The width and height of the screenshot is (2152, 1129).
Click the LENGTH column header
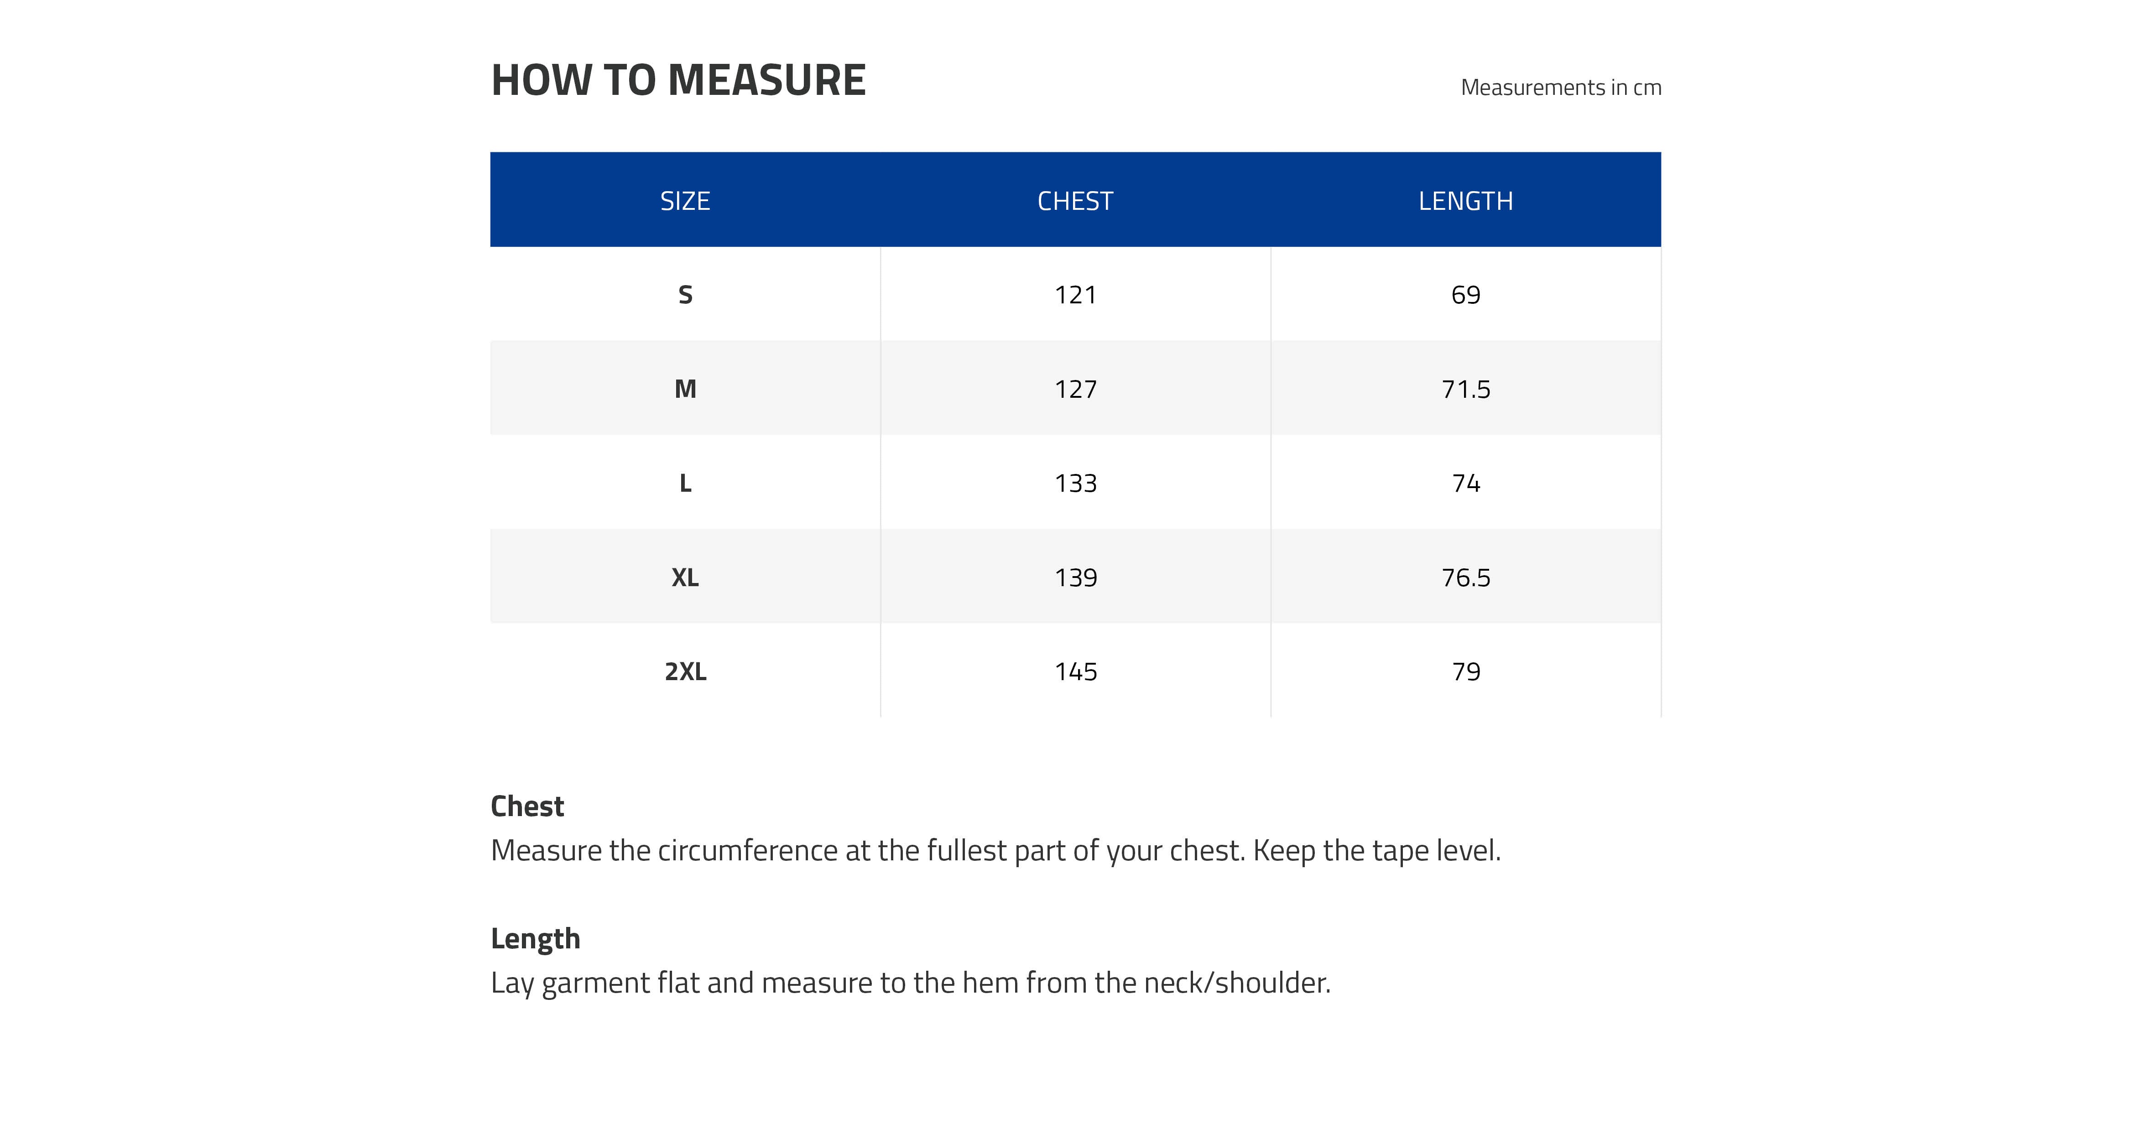tap(1464, 201)
